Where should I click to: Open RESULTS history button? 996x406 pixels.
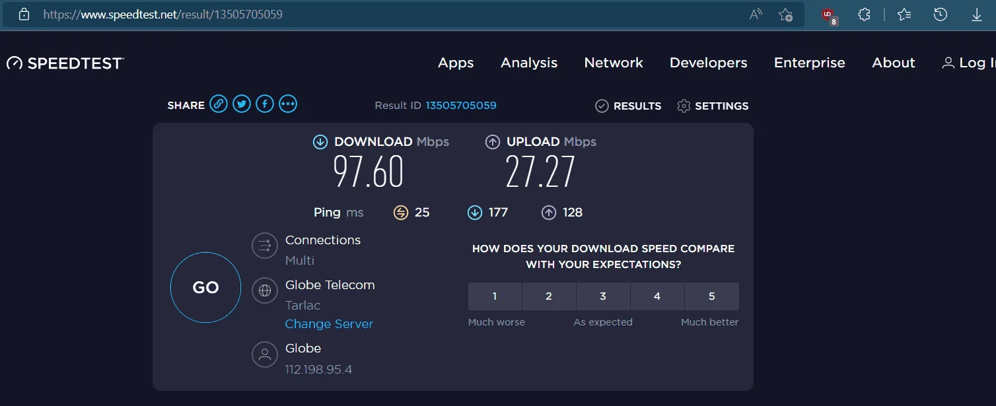coord(628,106)
